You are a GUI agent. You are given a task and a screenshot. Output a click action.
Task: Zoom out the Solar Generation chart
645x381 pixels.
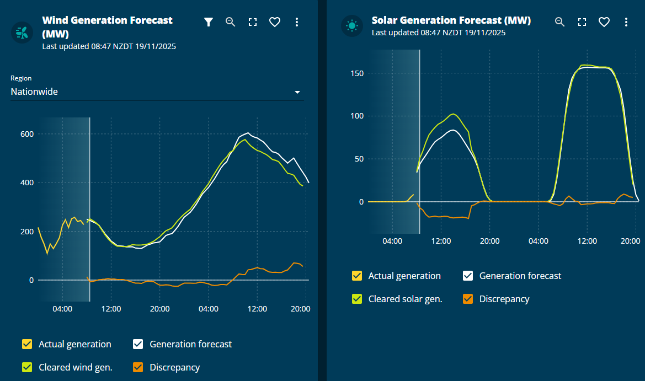point(559,22)
